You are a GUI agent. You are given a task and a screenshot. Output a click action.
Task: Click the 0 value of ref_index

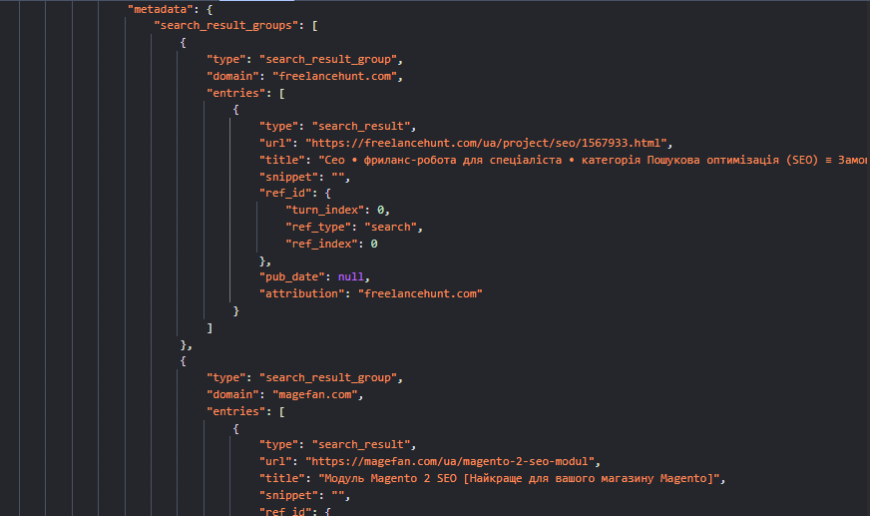[374, 244]
